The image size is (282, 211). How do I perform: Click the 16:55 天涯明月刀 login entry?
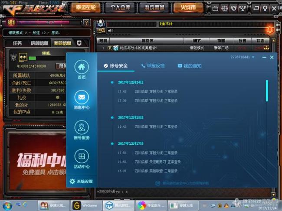coord(149,162)
